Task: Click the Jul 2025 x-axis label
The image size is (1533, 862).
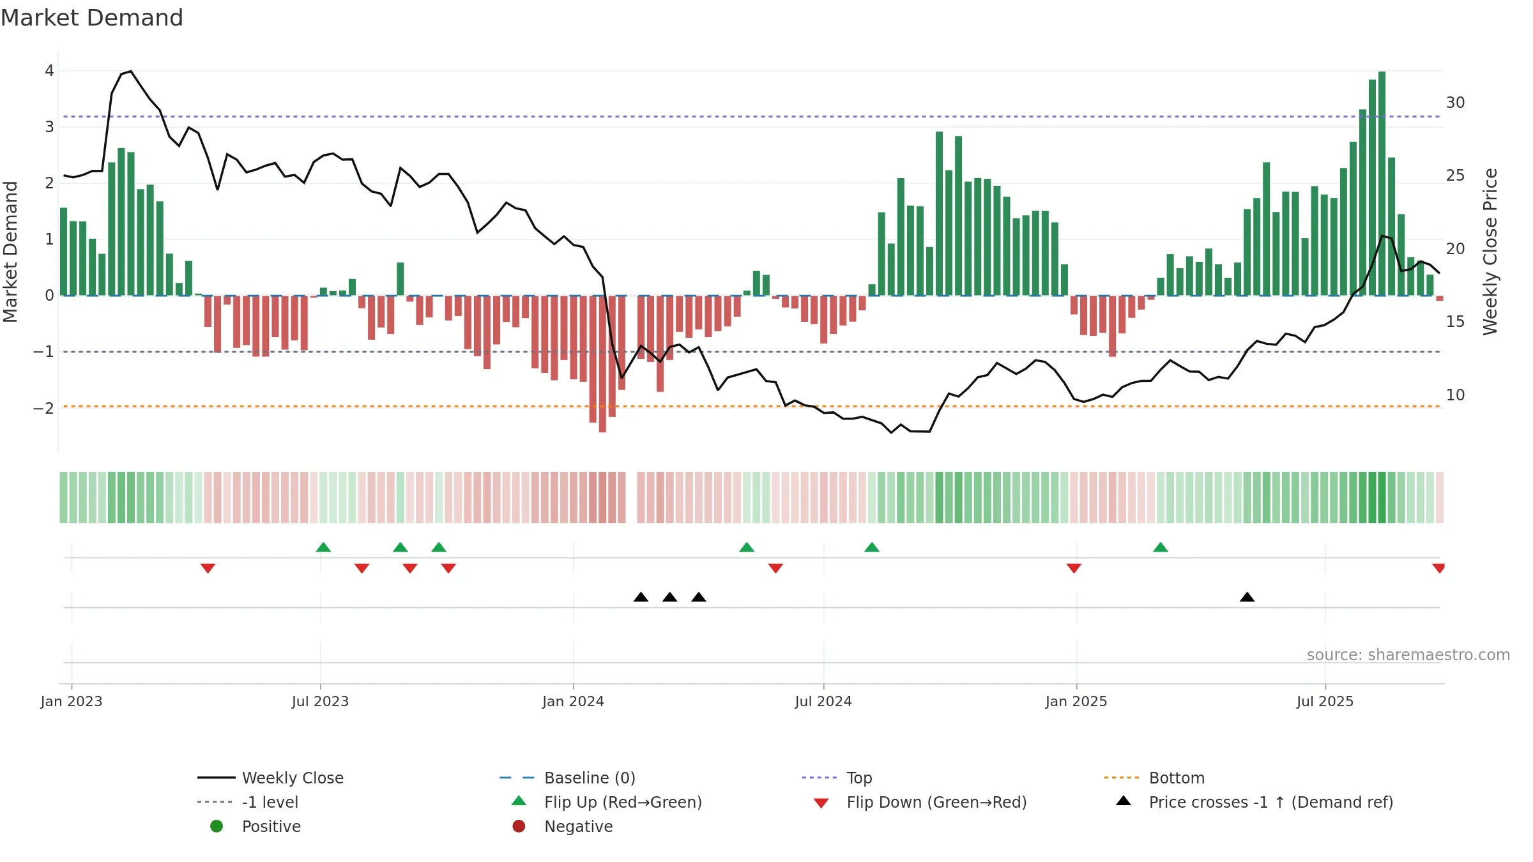Action: click(1325, 701)
